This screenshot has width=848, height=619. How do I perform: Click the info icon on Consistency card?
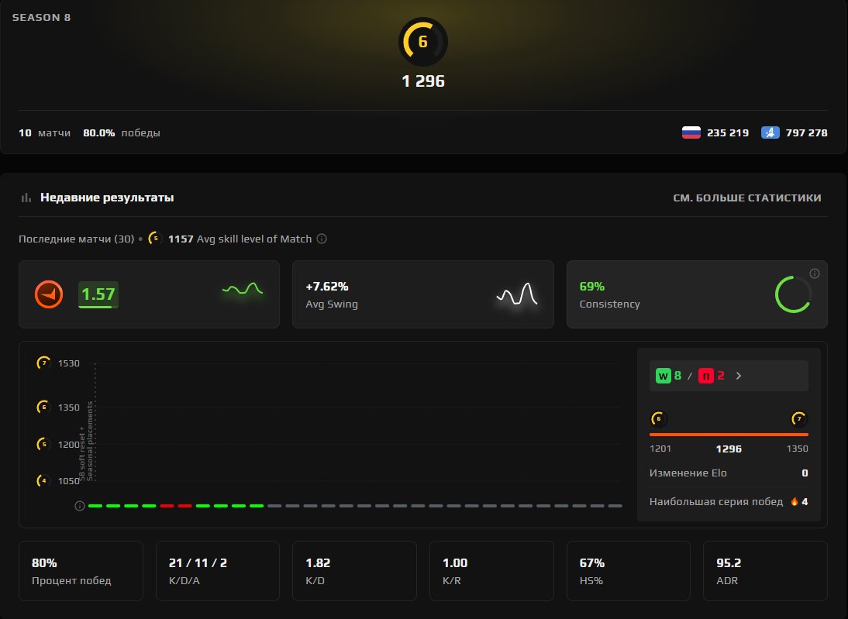(815, 273)
